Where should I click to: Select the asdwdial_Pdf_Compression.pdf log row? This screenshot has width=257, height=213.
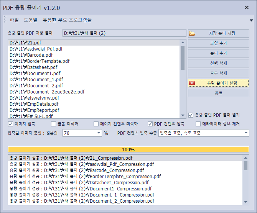coord(125,164)
